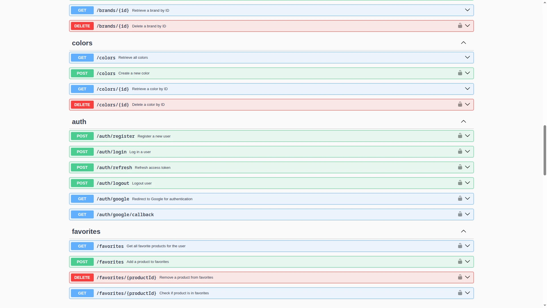Image resolution: width=547 pixels, height=308 pixels.
Task: Expand DELETE /brands/{id} chevron
Action: tap(468, 26)
